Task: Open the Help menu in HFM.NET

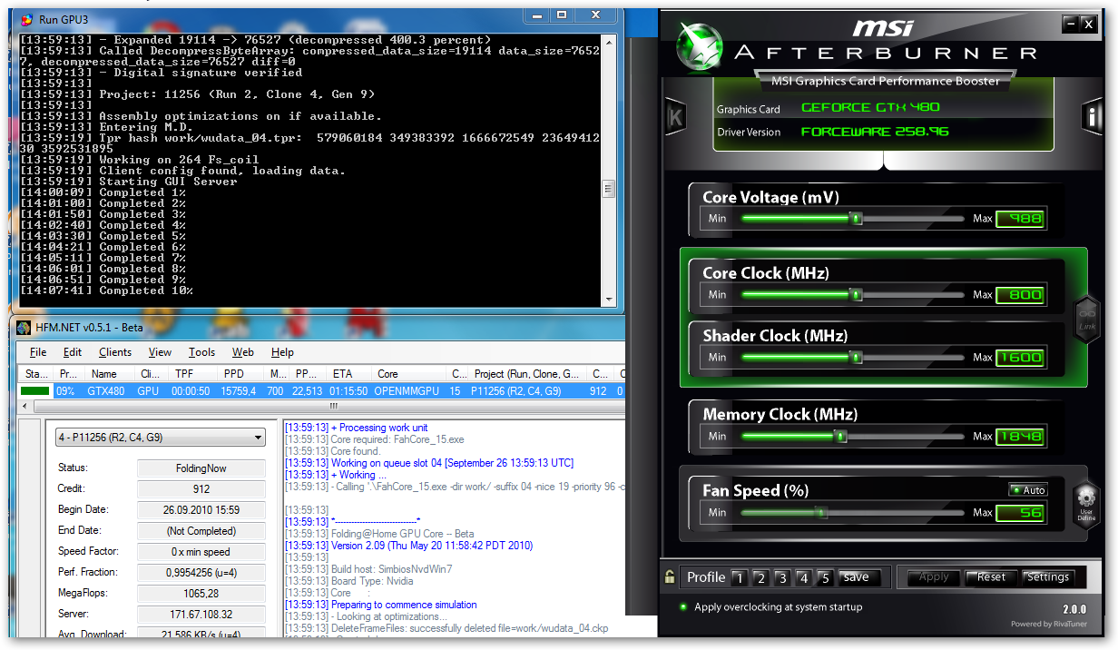Action: 282,352
